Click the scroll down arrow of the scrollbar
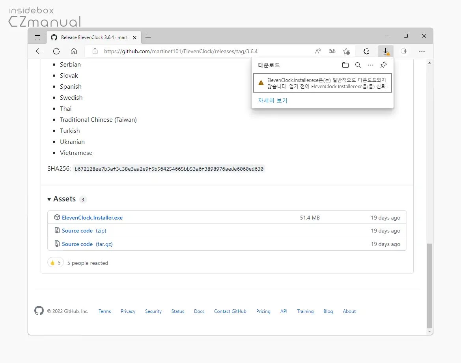This screenshot has height=363, width=461. (x=429, y=331)
